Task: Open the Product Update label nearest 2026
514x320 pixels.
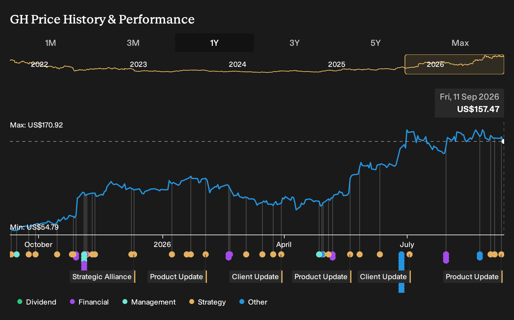Action: point(177,277)
